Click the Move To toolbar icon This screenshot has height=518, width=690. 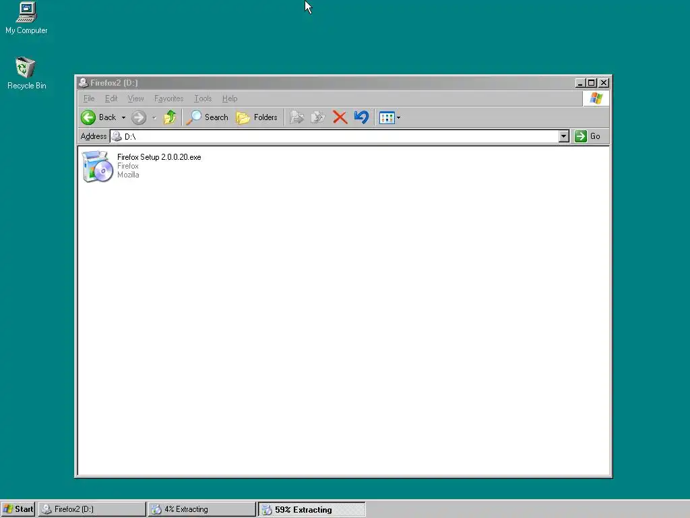click(297, 117)
